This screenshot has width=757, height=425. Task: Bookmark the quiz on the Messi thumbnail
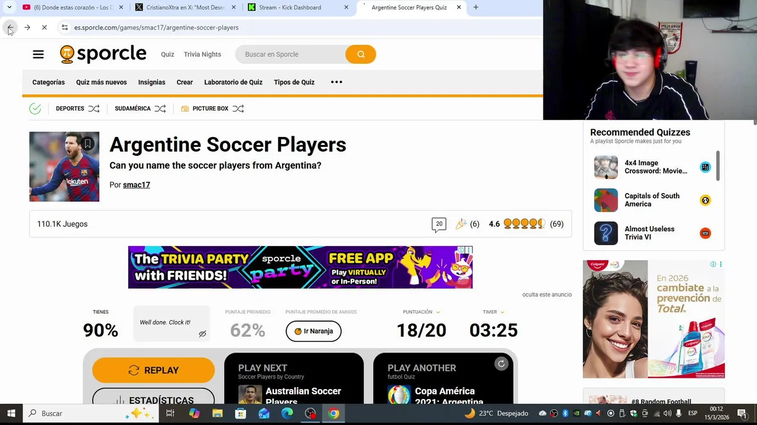tap(88, 143)
